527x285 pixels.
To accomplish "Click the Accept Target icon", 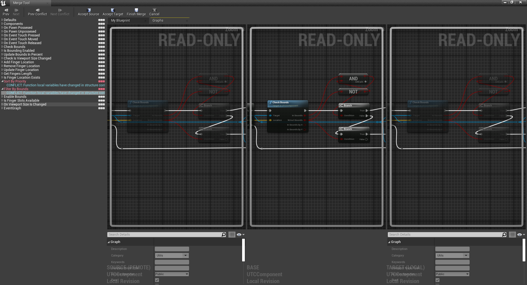I will (x=113, y=10).
